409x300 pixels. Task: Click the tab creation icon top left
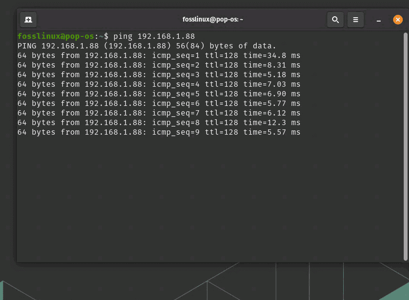pyautogui.click(x=28, y=20)
